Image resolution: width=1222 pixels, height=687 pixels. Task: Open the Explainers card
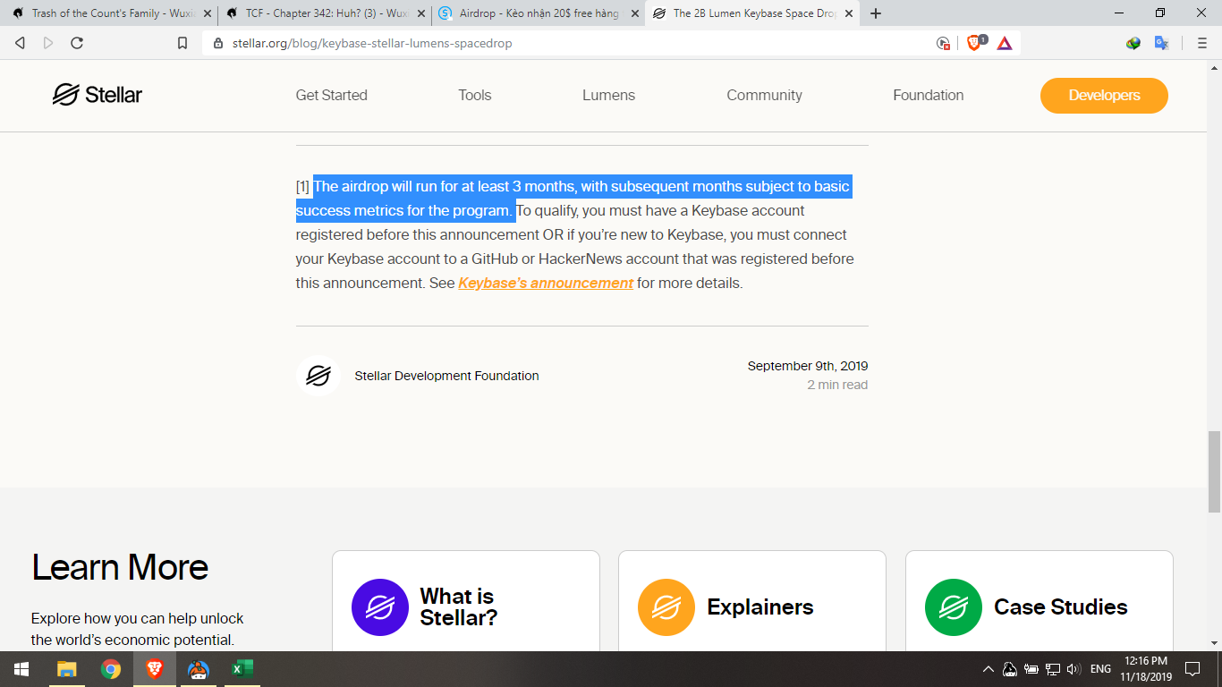coord(752,601)
